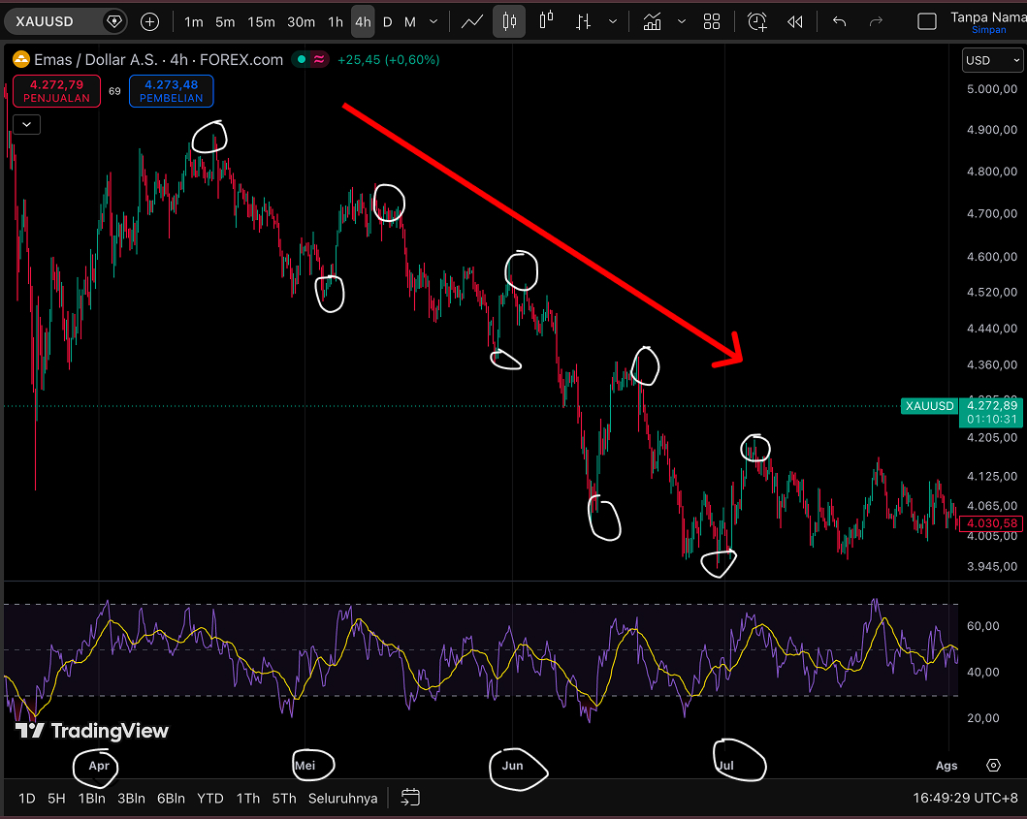Viewport: 1027px width, 819px height.
Task: Expand the indicators favorites dropdown
Action: point(681,21)
